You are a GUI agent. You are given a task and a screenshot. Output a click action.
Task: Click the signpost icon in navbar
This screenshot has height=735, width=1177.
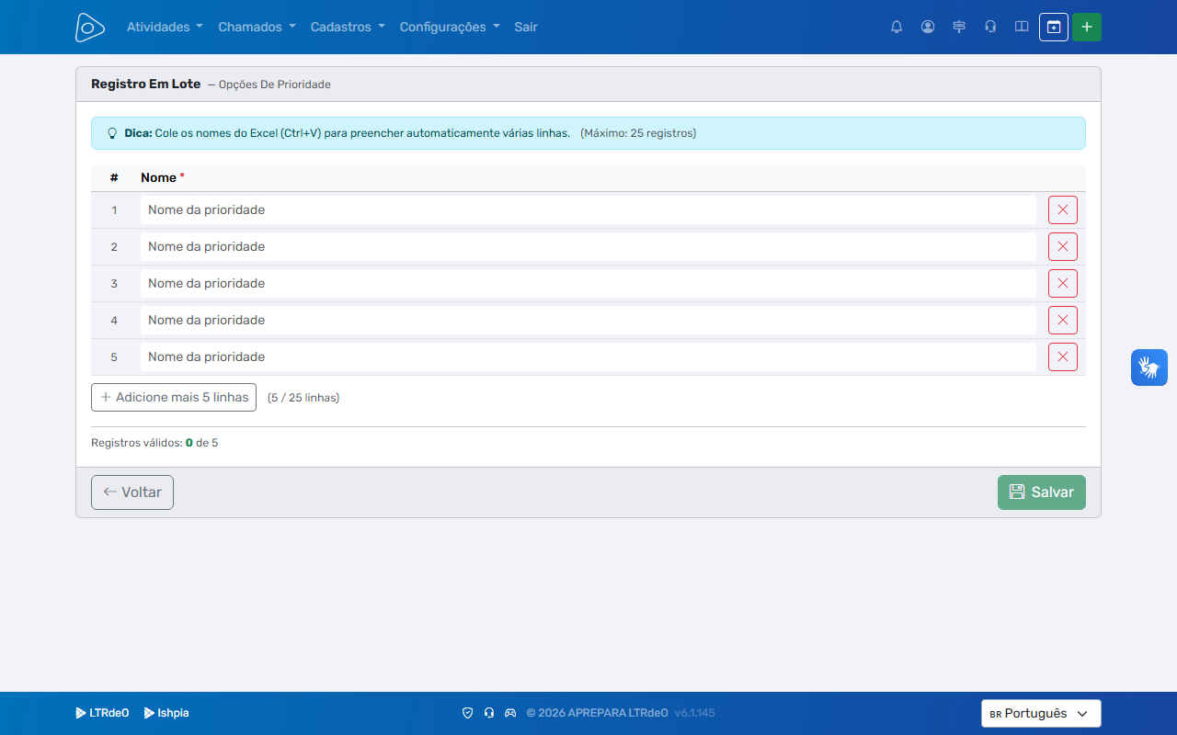tap(959, 27)
